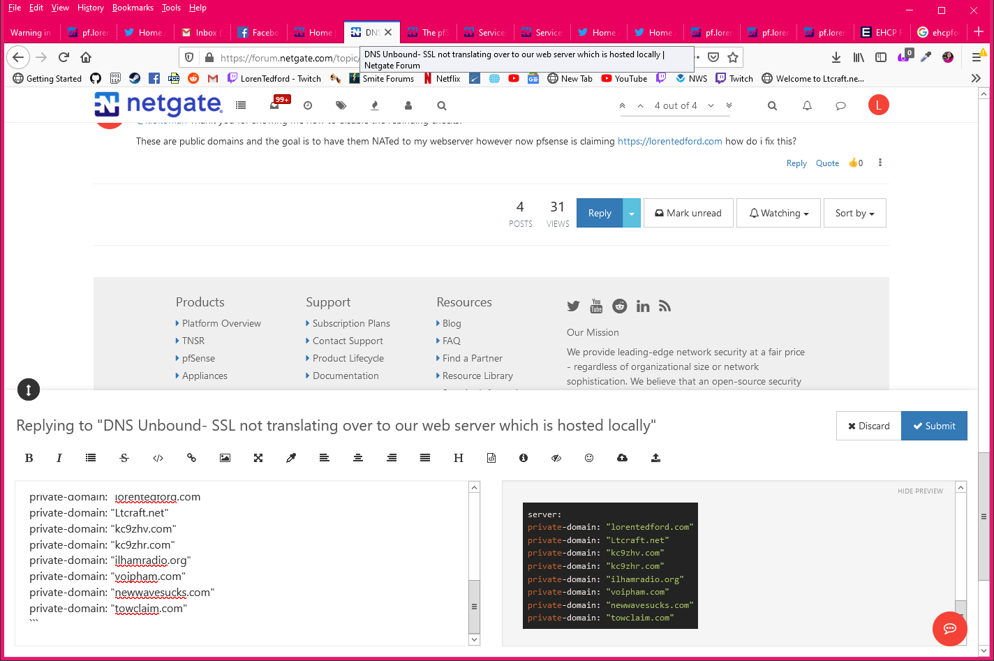
Task: Click the insert link chain icon
Action: [191, 458]
